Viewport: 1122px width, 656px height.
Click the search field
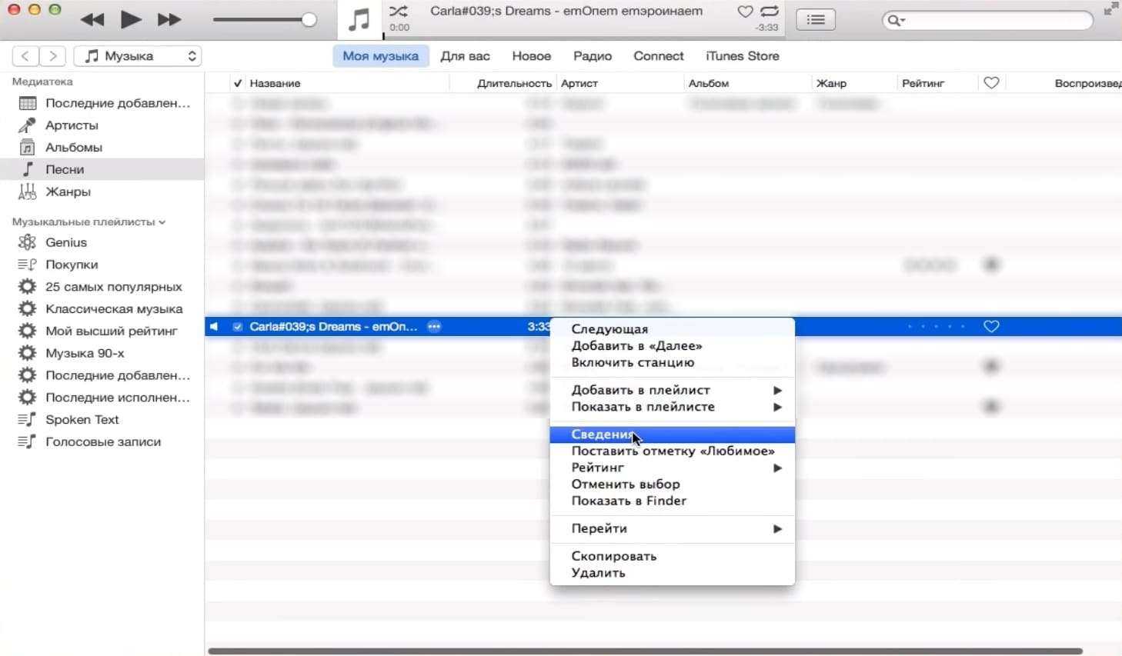pyautogui.click(x=987, y=20)
